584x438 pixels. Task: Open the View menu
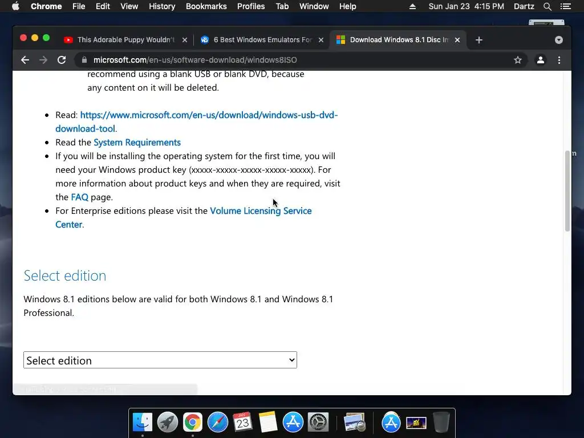click(x=129, y=6)
